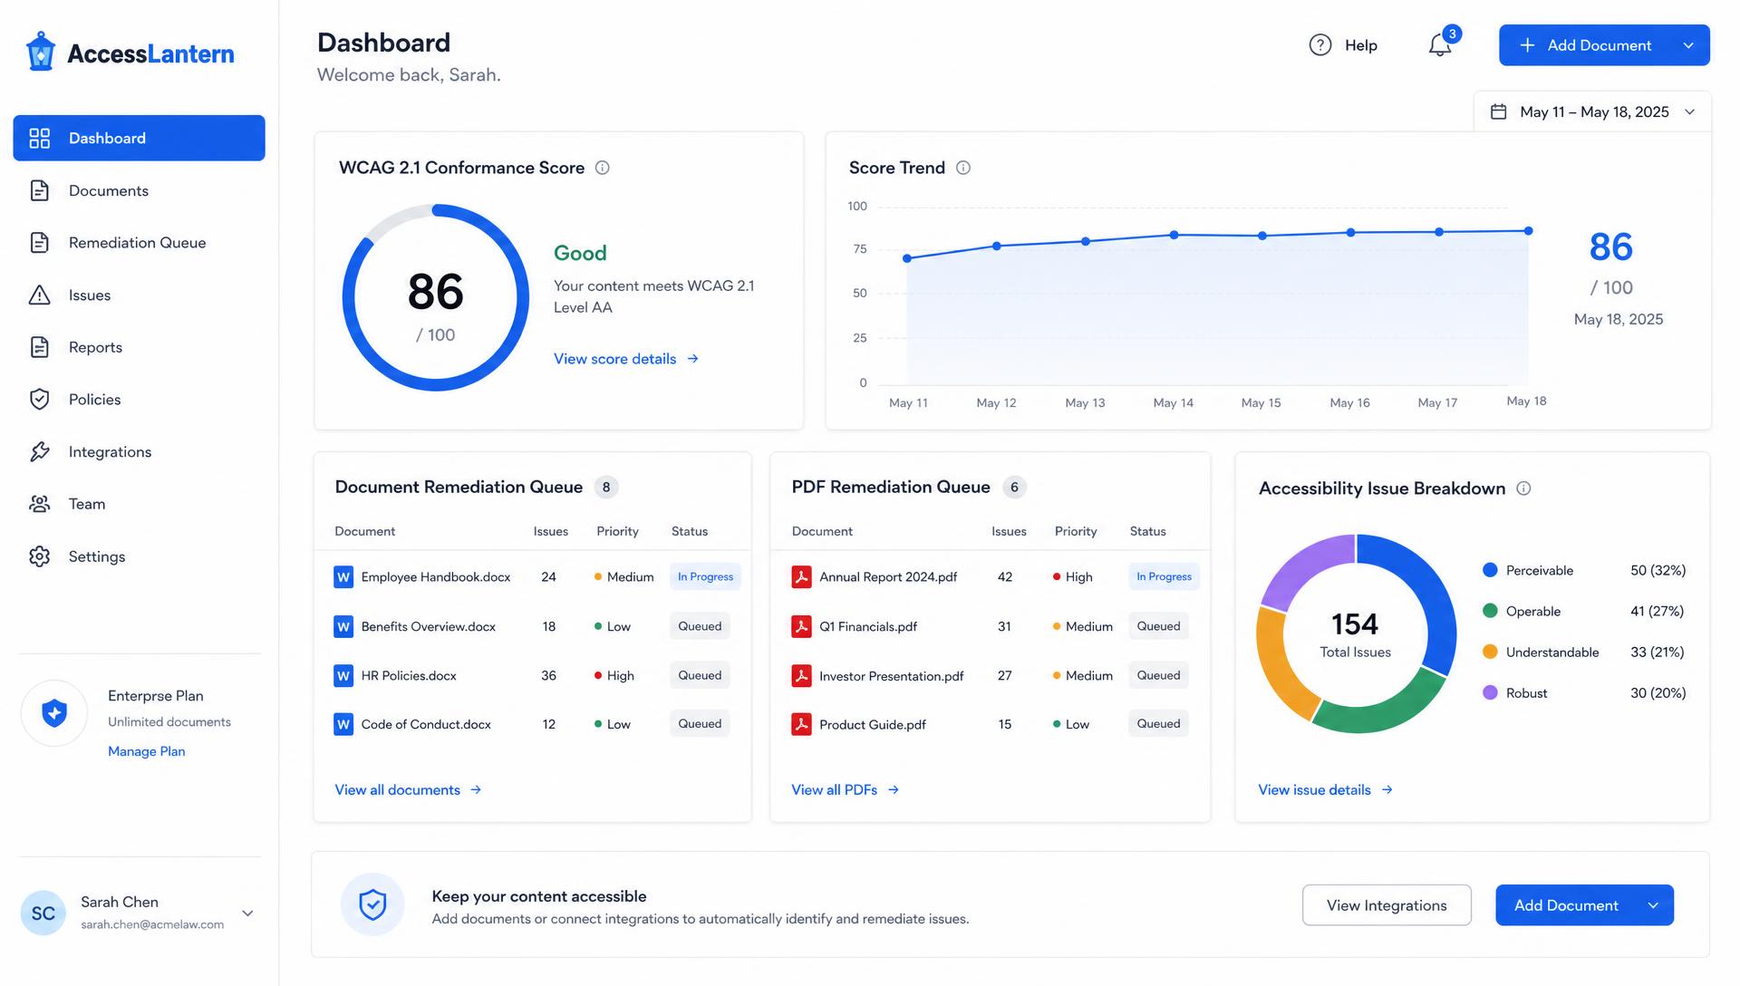
Task: Click the Team people icon in sidebar
Action: (x=40, y=504)
